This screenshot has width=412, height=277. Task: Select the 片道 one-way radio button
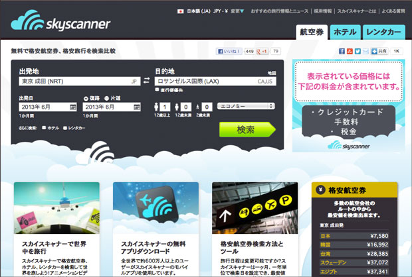pos(107,99)
